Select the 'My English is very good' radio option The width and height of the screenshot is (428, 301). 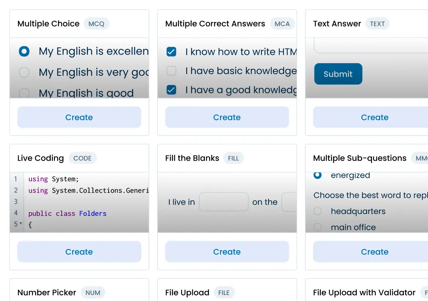[24, 72]
